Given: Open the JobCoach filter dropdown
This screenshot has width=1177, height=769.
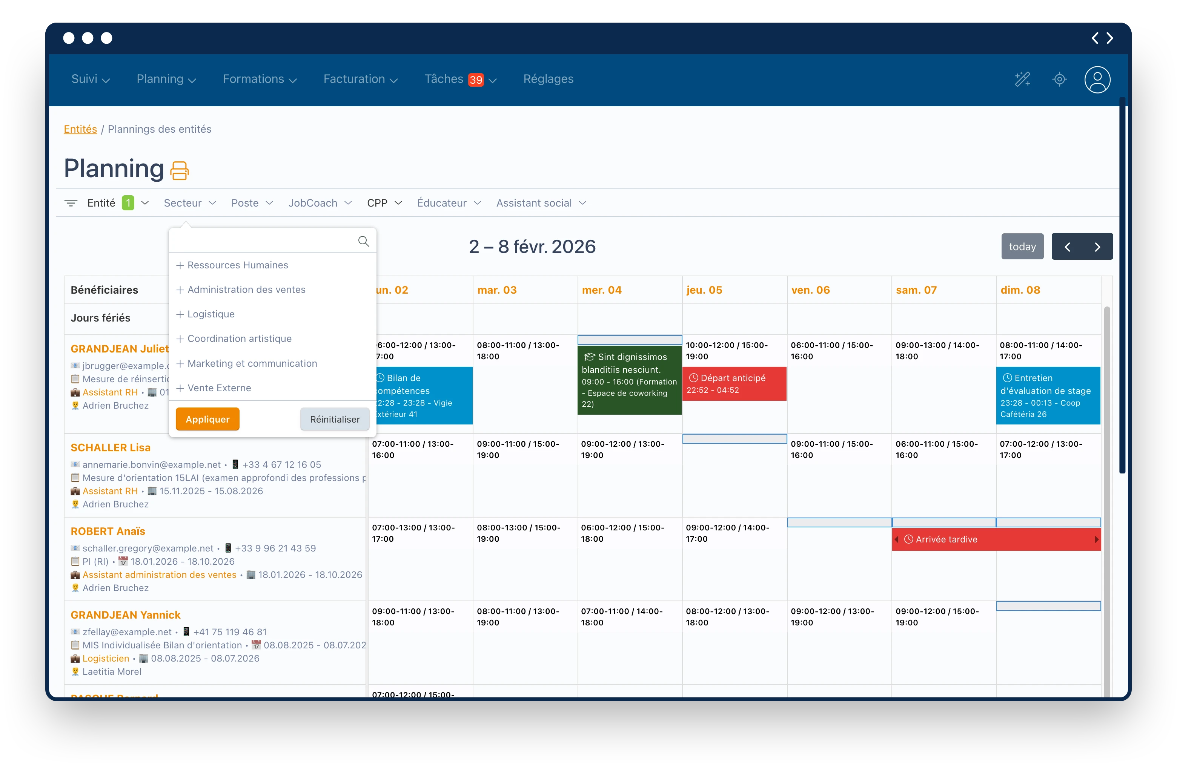Looking at the screenshot, I should (x=320, y=203).
